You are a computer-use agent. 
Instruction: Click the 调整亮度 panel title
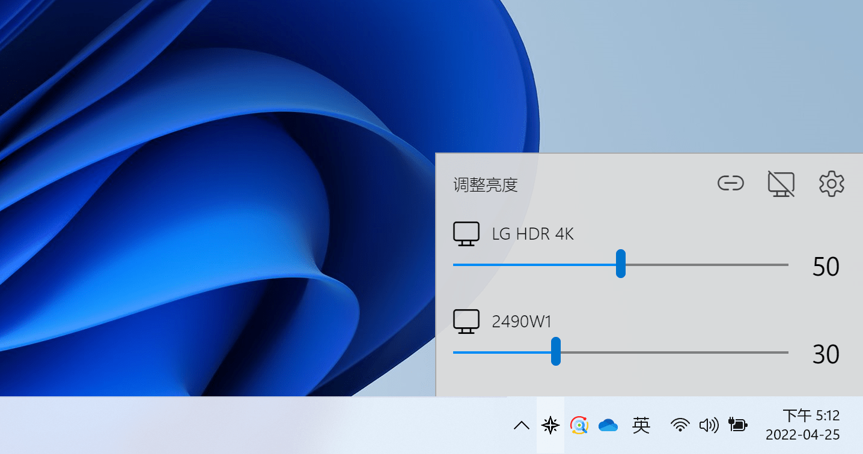tap(485, 185)
